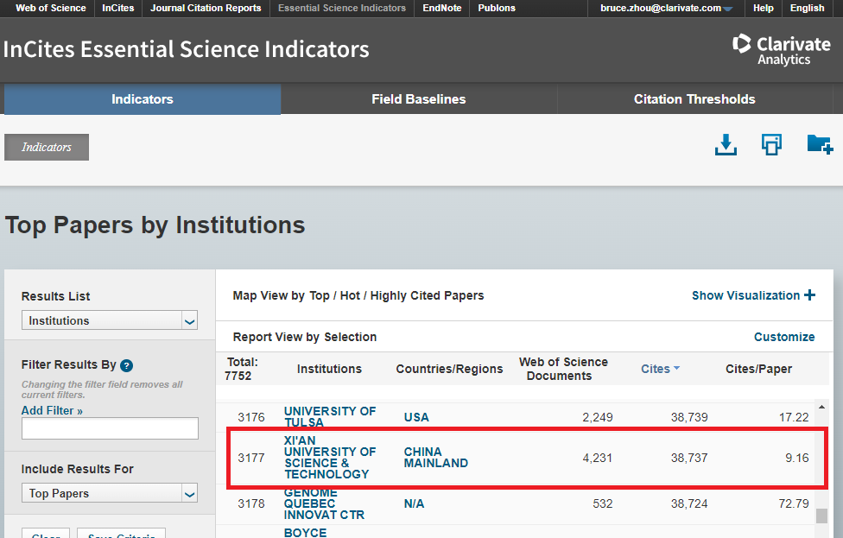The height and width of the screenshot is (538, 843).
Task: Go to Publons in the top bar
Action: (497, 8)
